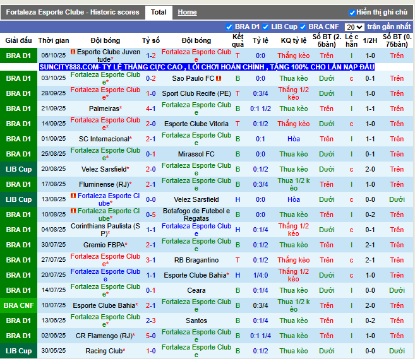Disable the LIB Cup filter checkbox
The width and height of the screenshot is (415, 359).
pos(266,27)
